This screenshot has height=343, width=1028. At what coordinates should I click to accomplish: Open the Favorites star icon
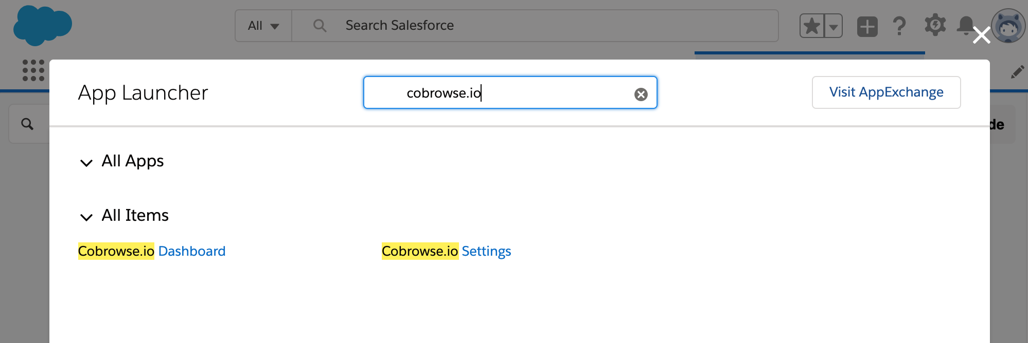(812, 26)
